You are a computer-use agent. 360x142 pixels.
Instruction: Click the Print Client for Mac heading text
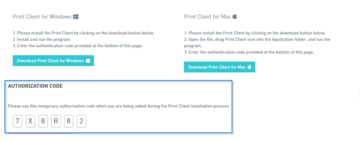pos(208,17)
